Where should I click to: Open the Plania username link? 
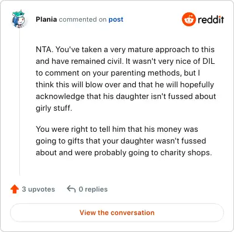click(46, 19)
